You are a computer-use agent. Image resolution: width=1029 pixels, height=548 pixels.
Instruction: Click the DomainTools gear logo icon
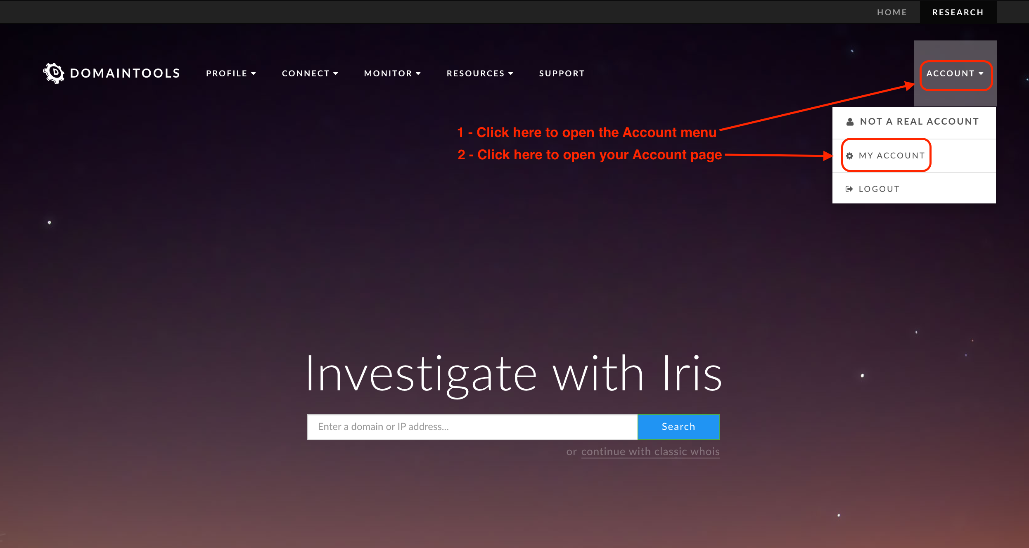pos(54,73)
